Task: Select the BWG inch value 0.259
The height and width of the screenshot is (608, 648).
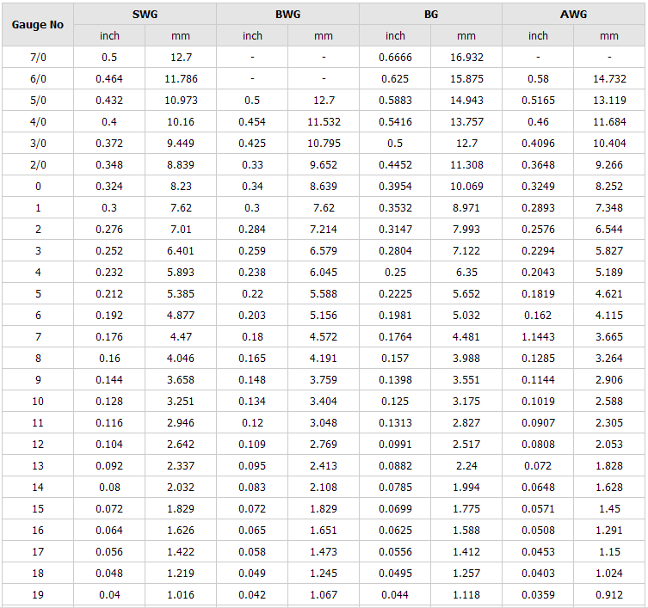Action: pos(252,251)
